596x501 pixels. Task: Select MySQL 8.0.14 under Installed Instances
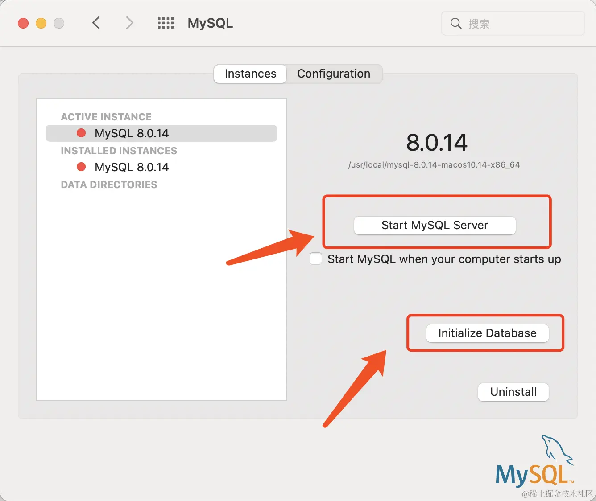[161, 167]
